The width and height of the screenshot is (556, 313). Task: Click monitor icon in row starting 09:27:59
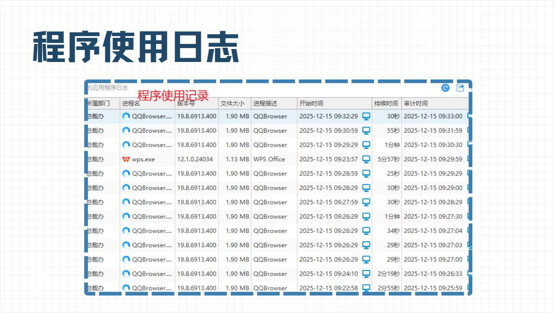366,202
